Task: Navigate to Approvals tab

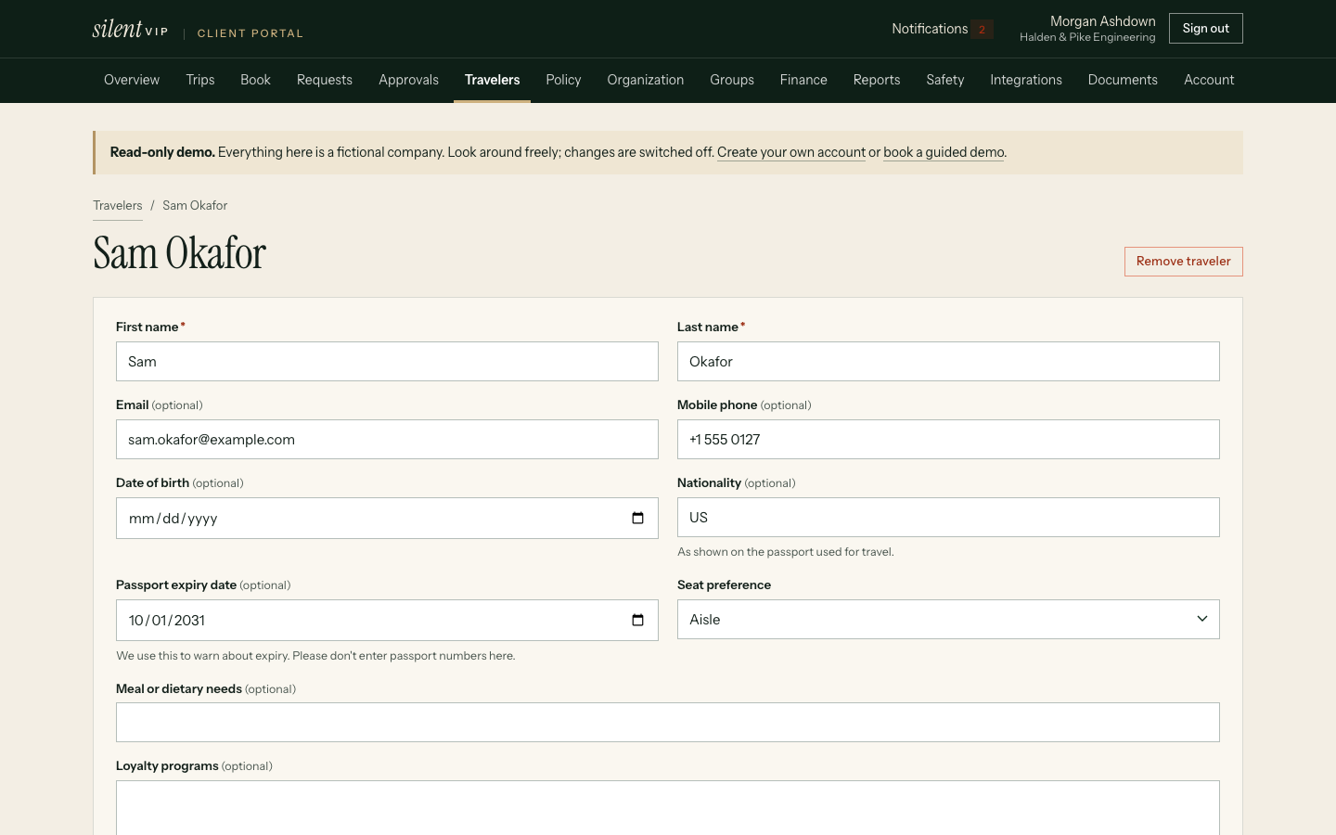Action: (x=408, y=80)
